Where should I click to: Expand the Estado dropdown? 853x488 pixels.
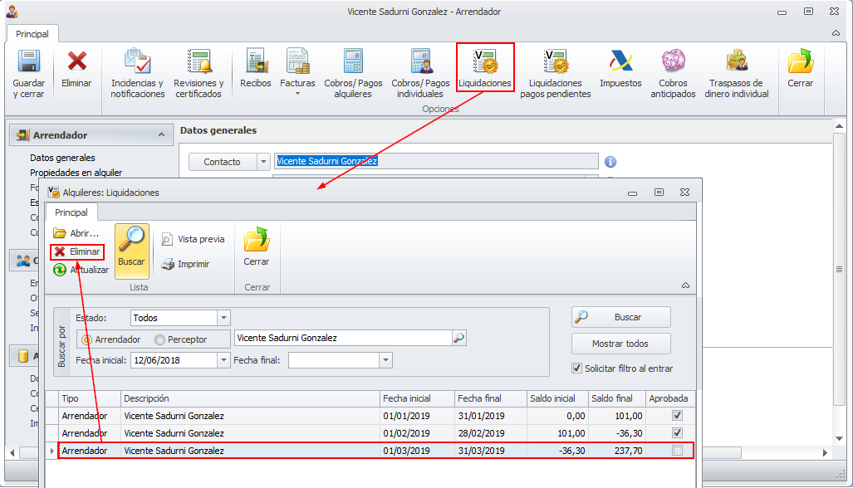(x=223, y=318)
